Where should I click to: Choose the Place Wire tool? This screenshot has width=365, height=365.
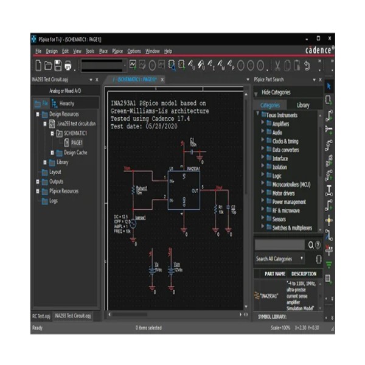click(328, 116)
